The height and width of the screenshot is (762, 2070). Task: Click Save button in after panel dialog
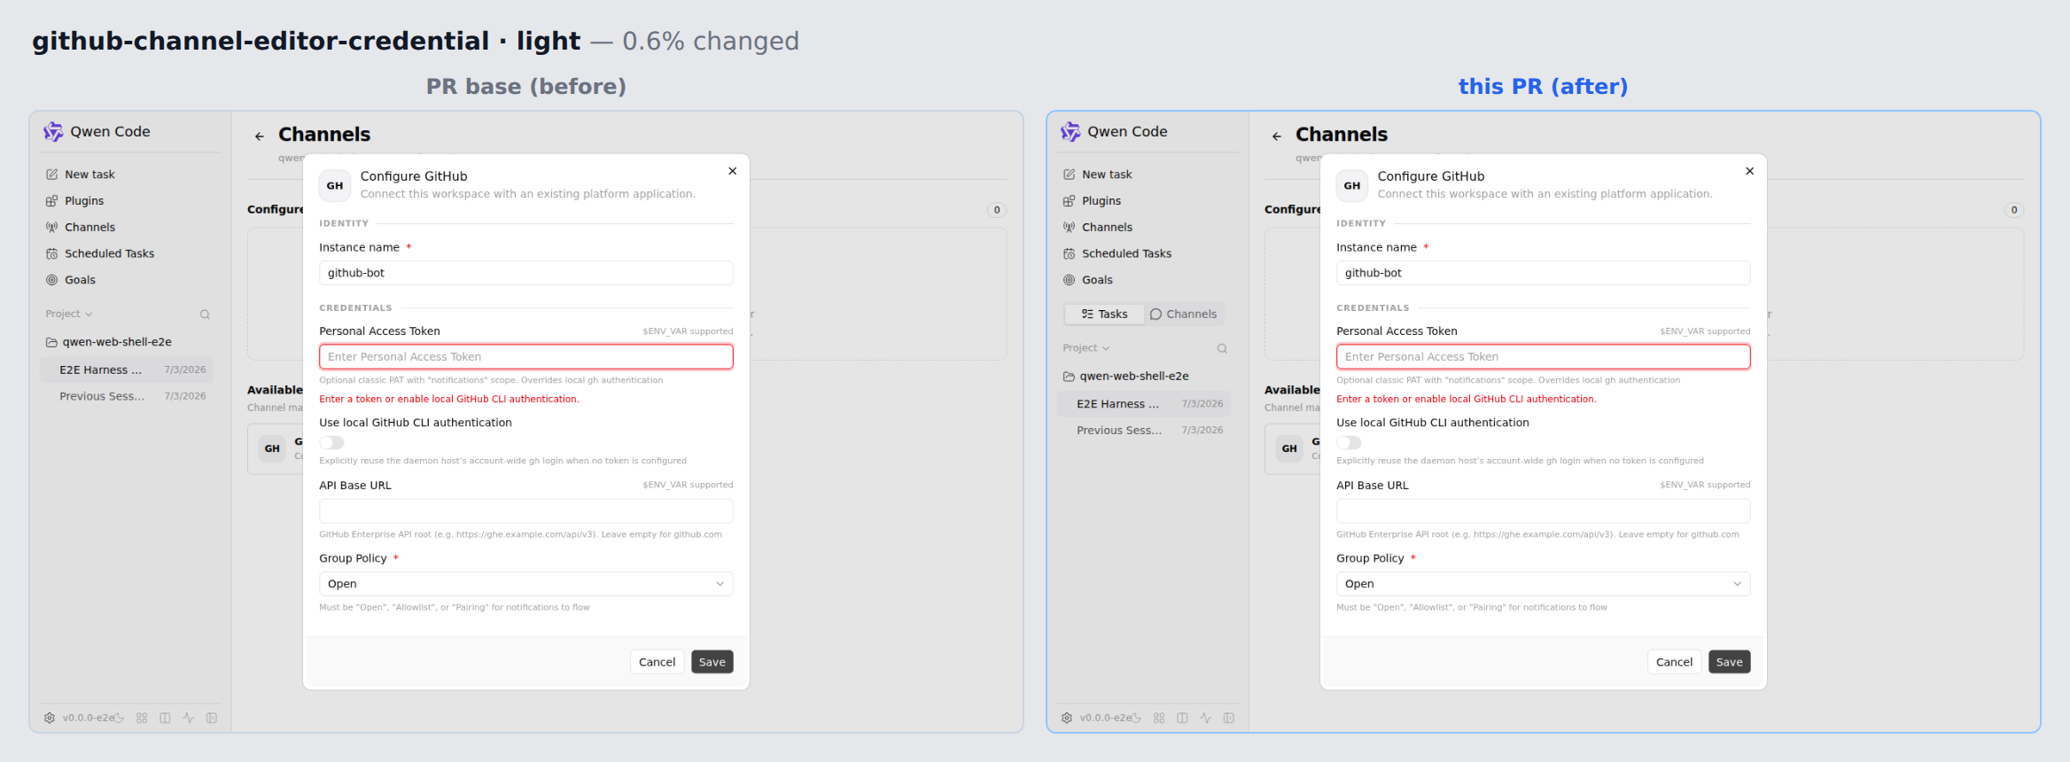[1730, 662]
